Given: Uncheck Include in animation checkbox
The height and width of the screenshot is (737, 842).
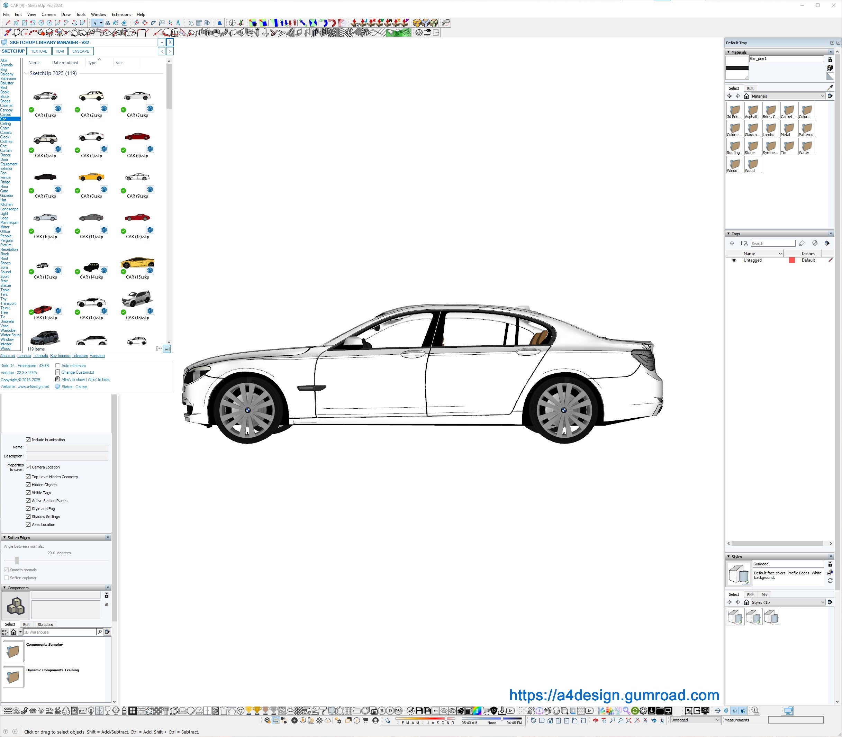Looking at the screenshot, I should point(28,440).
